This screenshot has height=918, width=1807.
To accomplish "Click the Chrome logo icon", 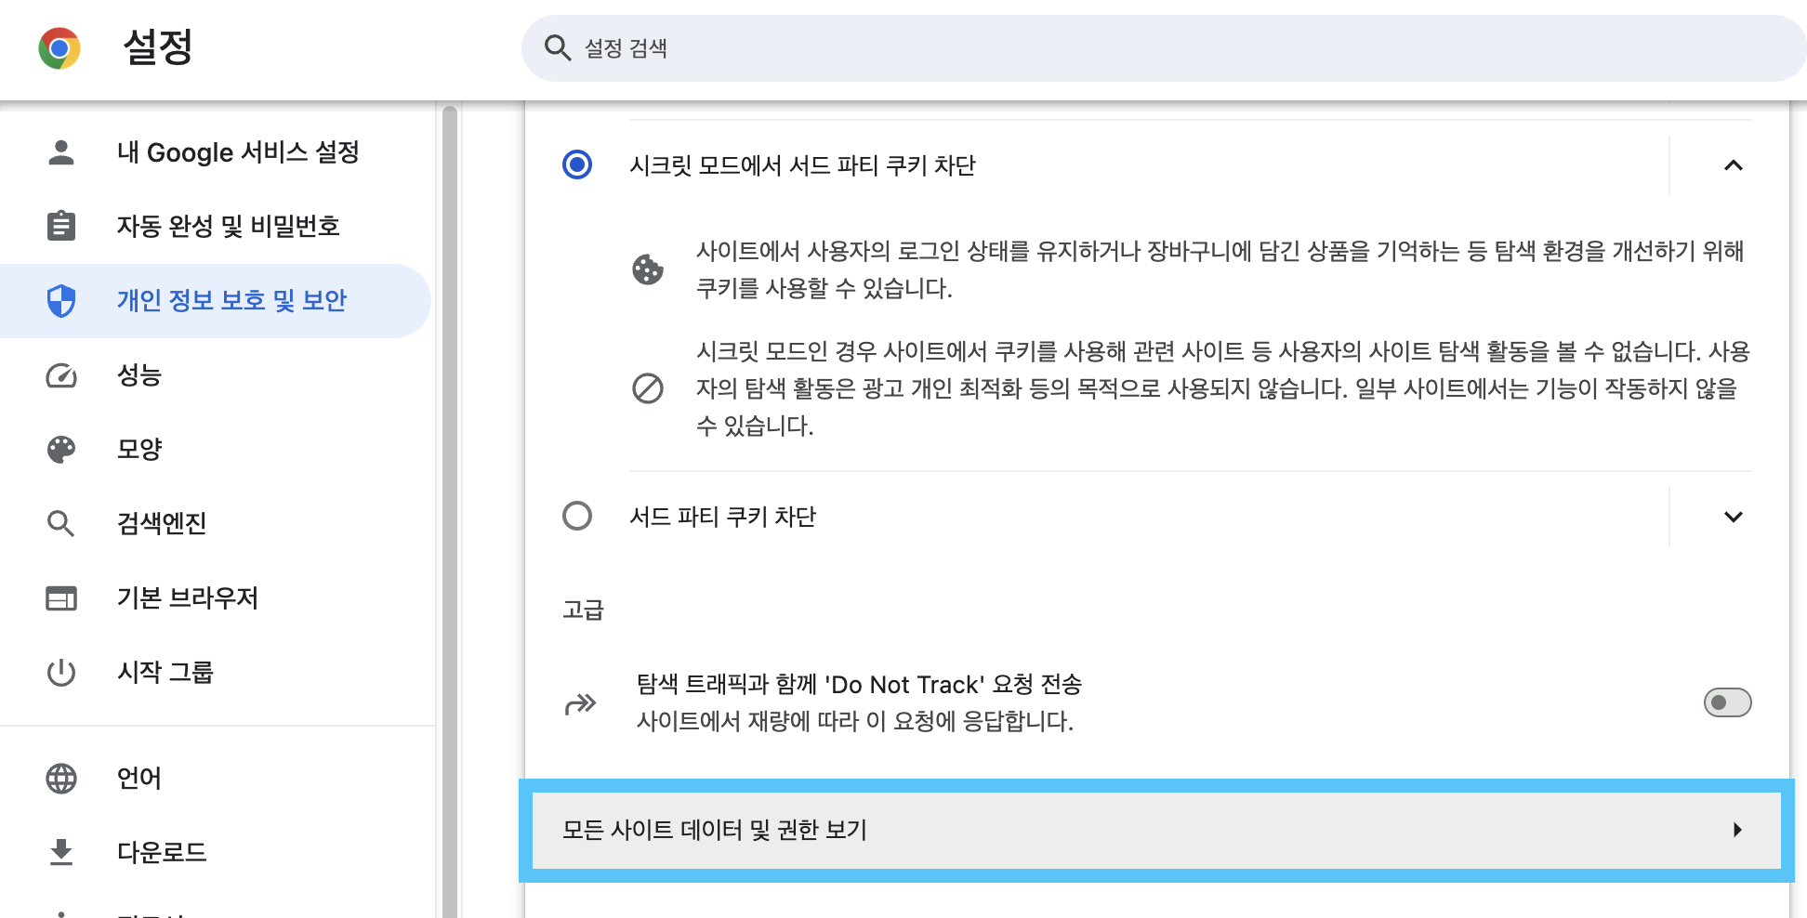I will click(x=59, y=48).
